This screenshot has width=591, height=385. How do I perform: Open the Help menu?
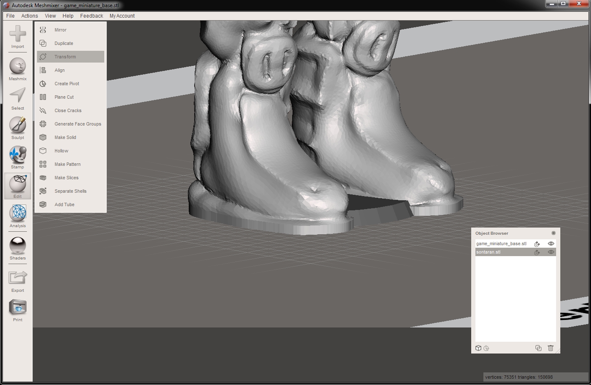coord(68,16)
